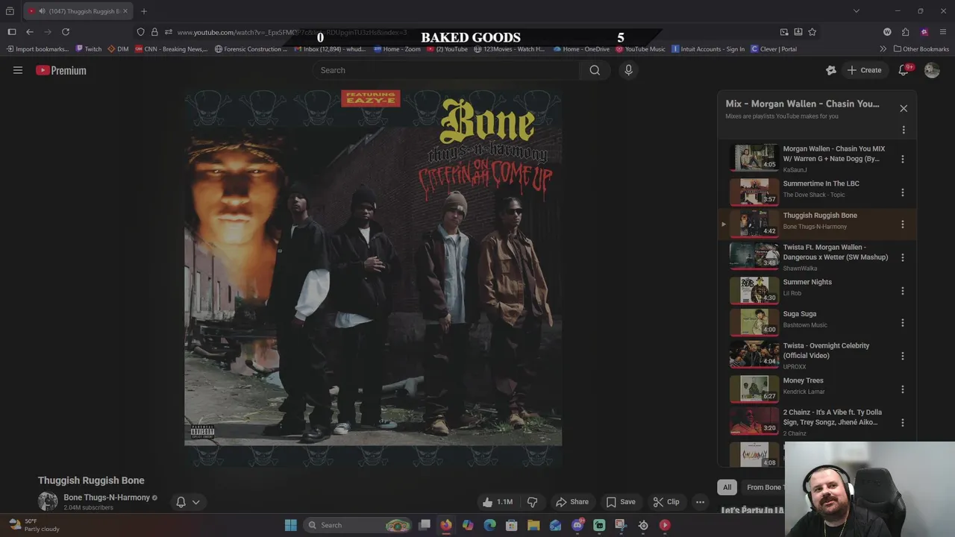Viewport: 955px width, 537px height.
Task: Save the video to a playlist
Action: pos(621,502)
